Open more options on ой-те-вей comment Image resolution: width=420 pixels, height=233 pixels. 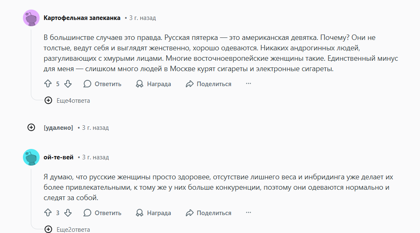248,213
